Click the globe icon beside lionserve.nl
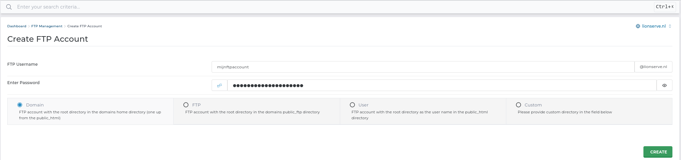This screenshot has width=681, height=160. pos(638,26)
